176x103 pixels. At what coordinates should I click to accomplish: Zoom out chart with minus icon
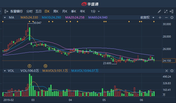tap(166, 18)
